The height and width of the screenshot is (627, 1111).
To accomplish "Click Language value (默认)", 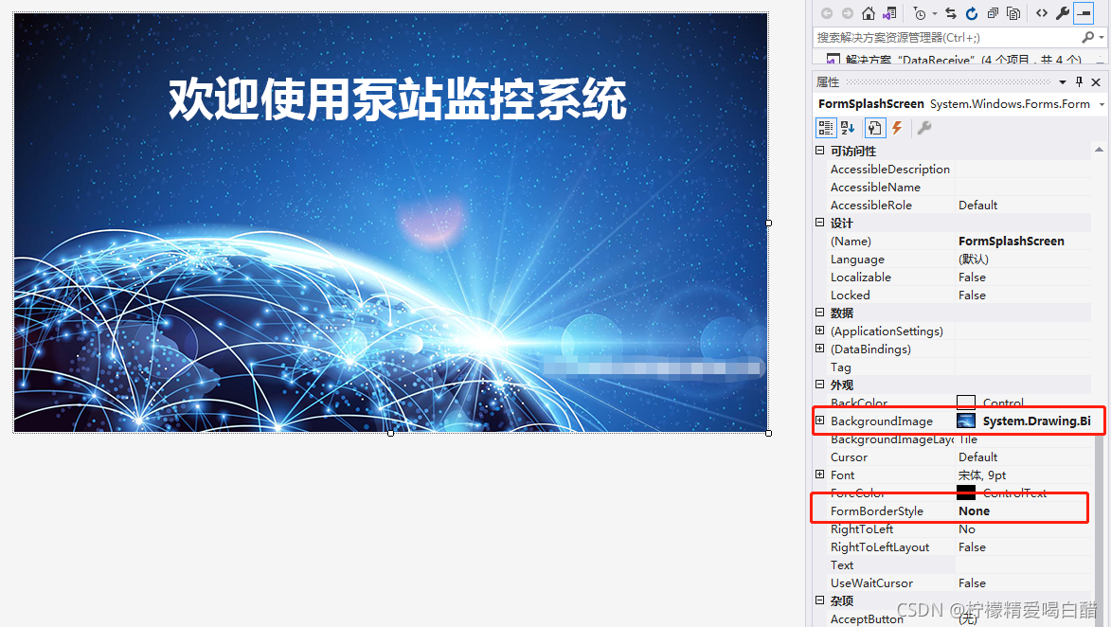I will pyautogui.click(x=974, y=260).
